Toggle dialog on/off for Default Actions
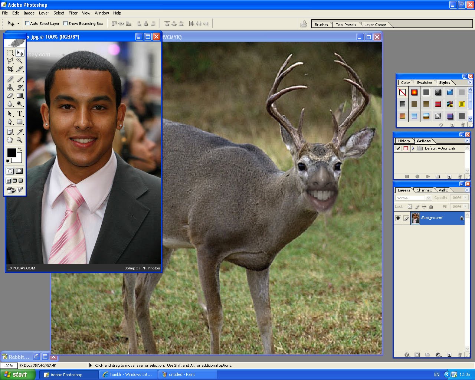475x380 pixels. tap(406, 148)
